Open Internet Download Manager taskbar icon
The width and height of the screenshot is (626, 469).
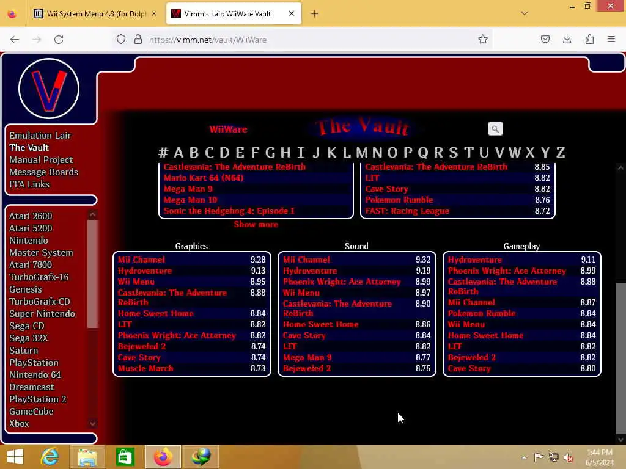[201, 457]
